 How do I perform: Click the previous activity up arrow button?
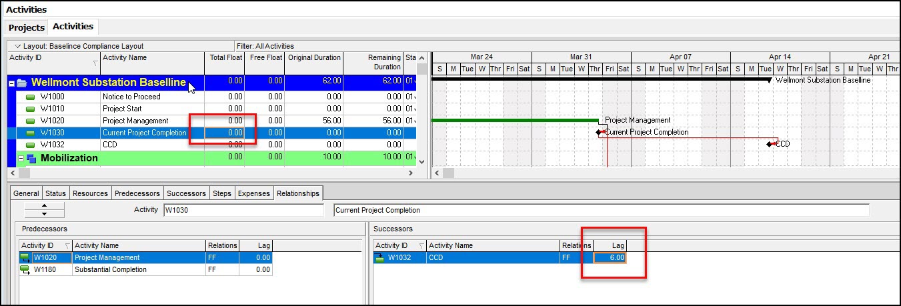(x=45, y=206)
